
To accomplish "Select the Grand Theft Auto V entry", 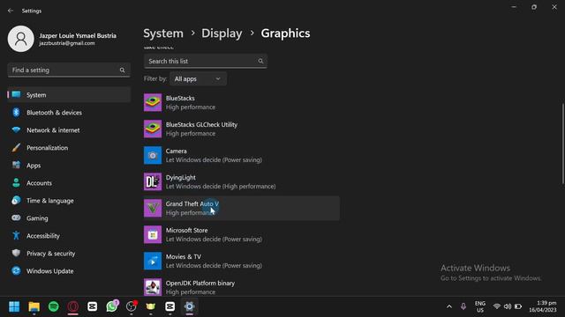I will pos(241,208).
